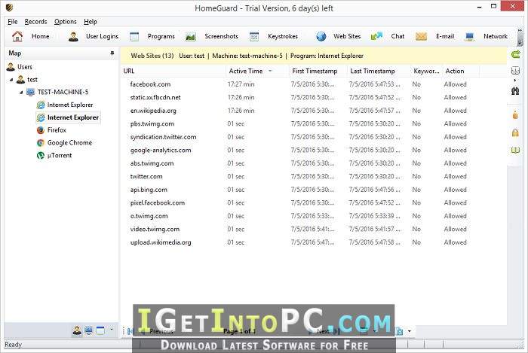Open the Home toolbar button
This screenshot has height=353, width=528.
31,36
